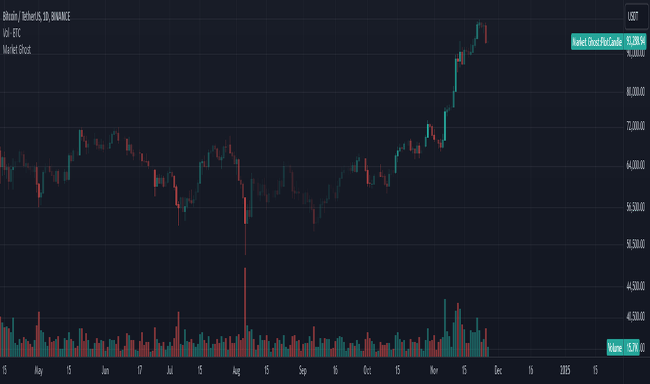Click the 2025 label on time axis
Screen dimensions: 650x384
(565, 370)
